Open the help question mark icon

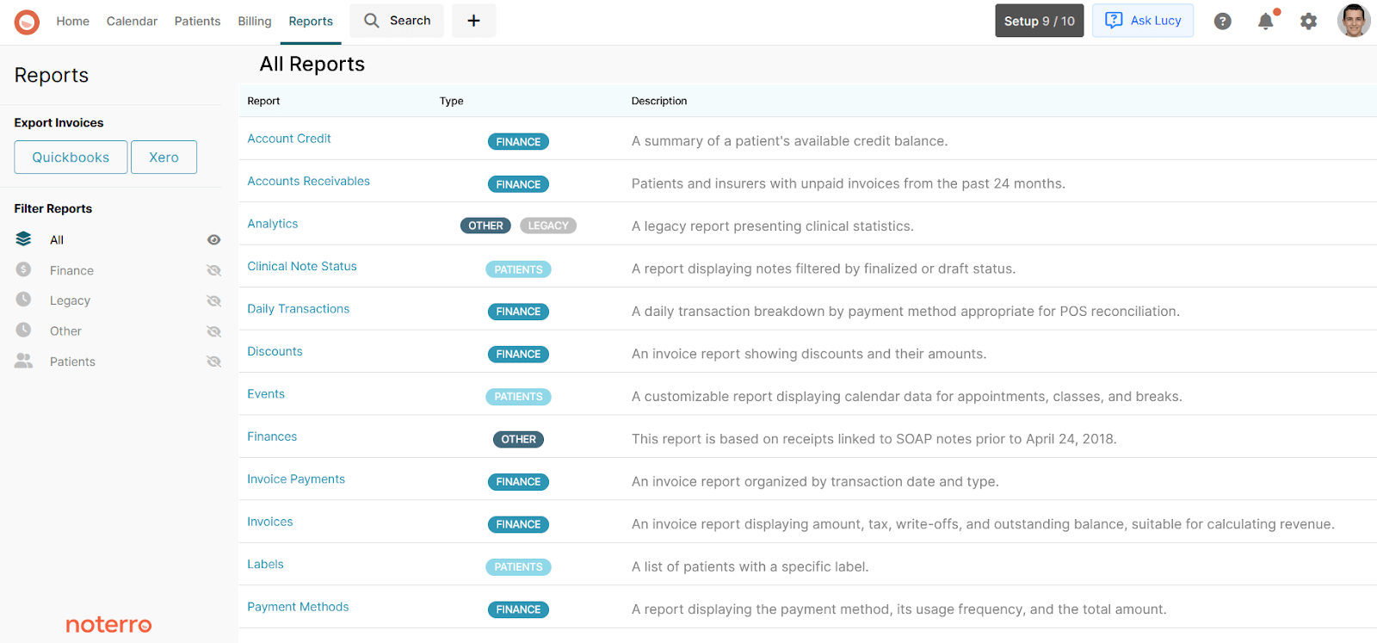[1222, 22]
